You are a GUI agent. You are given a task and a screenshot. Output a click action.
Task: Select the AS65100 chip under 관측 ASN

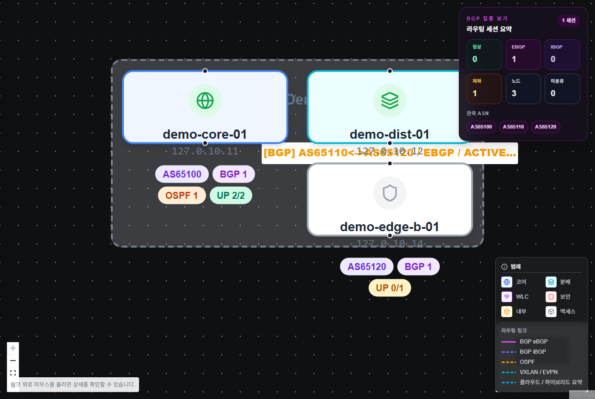tap(481, 127)
